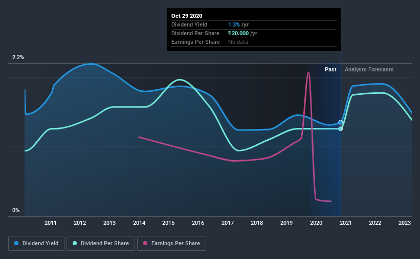
Task: Click the 2023 x-axis label
Action: (x=405, y=223)
